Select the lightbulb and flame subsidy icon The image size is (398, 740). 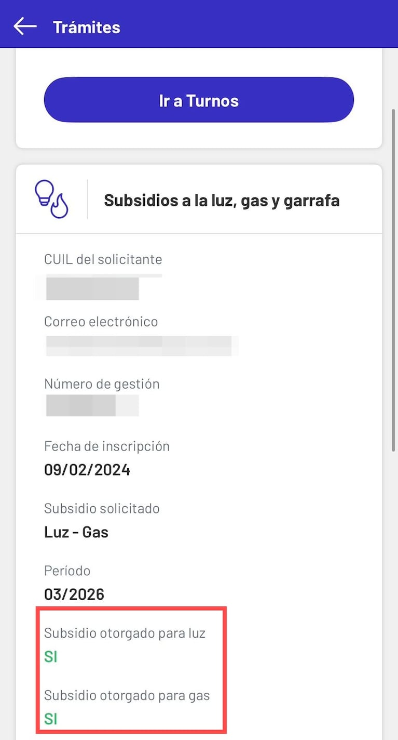pyautogui.click(x=52, y=199)
